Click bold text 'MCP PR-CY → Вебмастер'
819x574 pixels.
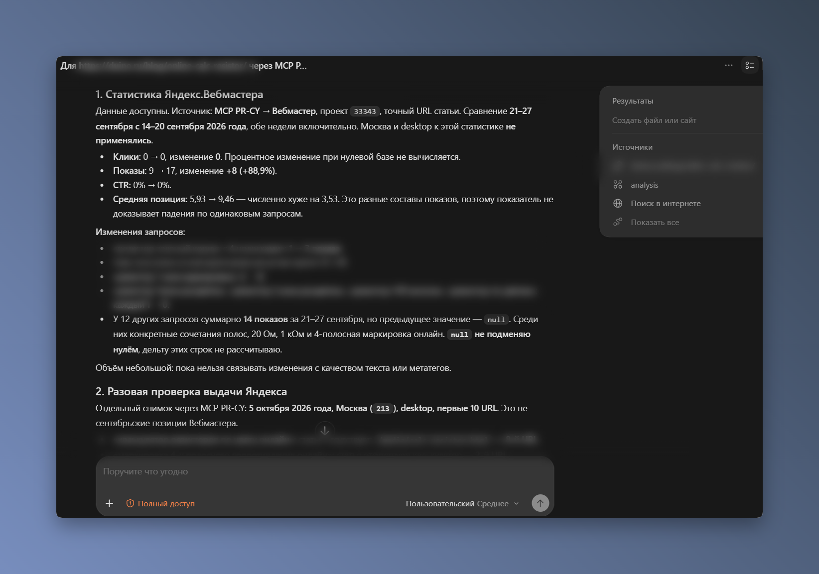265,111
